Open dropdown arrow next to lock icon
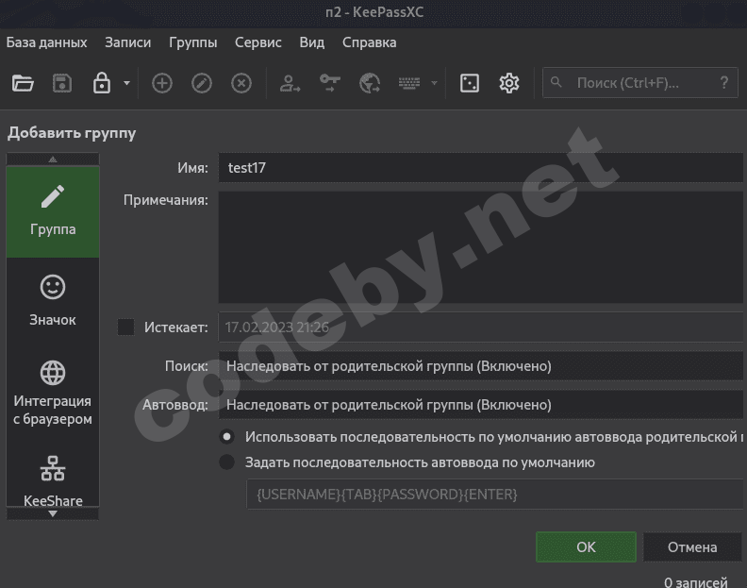This screenshot has height=588, width=747. click(x=126, y=83)
